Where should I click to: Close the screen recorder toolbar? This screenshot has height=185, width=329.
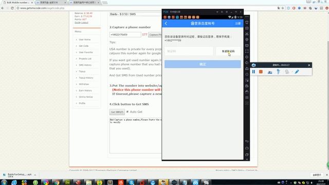point(309,65)
